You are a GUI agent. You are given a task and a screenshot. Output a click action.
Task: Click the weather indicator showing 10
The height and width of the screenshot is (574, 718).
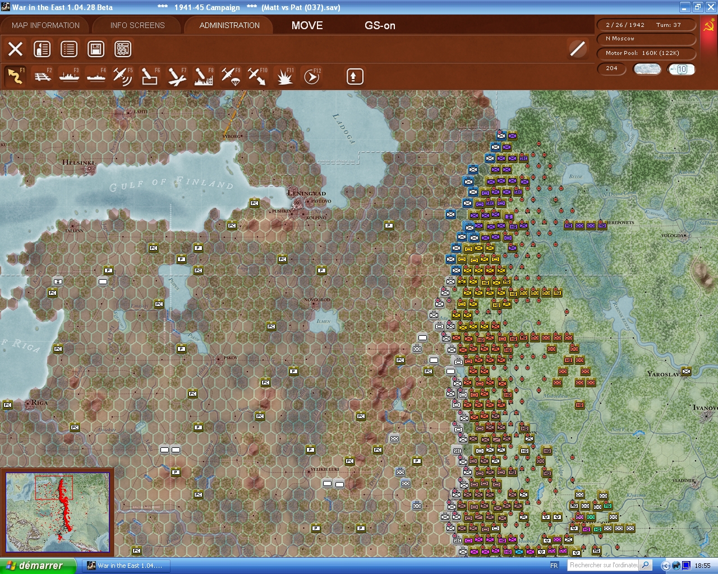[x=682, y=69]
